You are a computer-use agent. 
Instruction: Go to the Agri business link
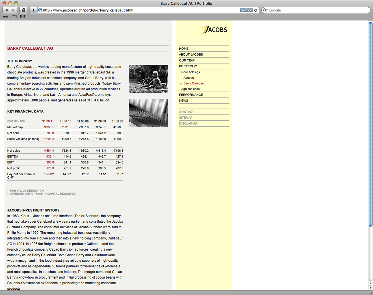190,89
